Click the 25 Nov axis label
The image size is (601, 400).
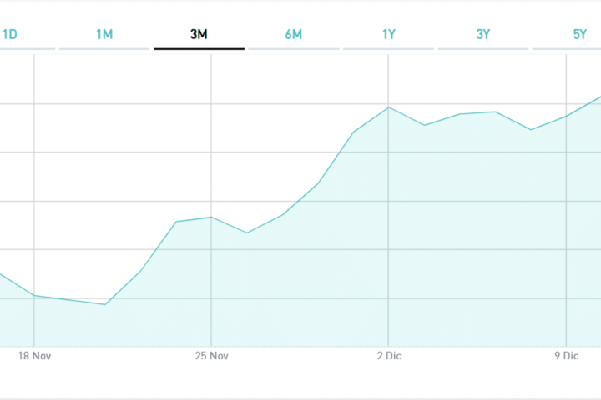pos(211,356)
